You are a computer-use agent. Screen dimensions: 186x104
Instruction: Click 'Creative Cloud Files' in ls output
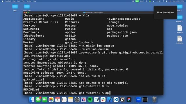[x=41, y=22]
